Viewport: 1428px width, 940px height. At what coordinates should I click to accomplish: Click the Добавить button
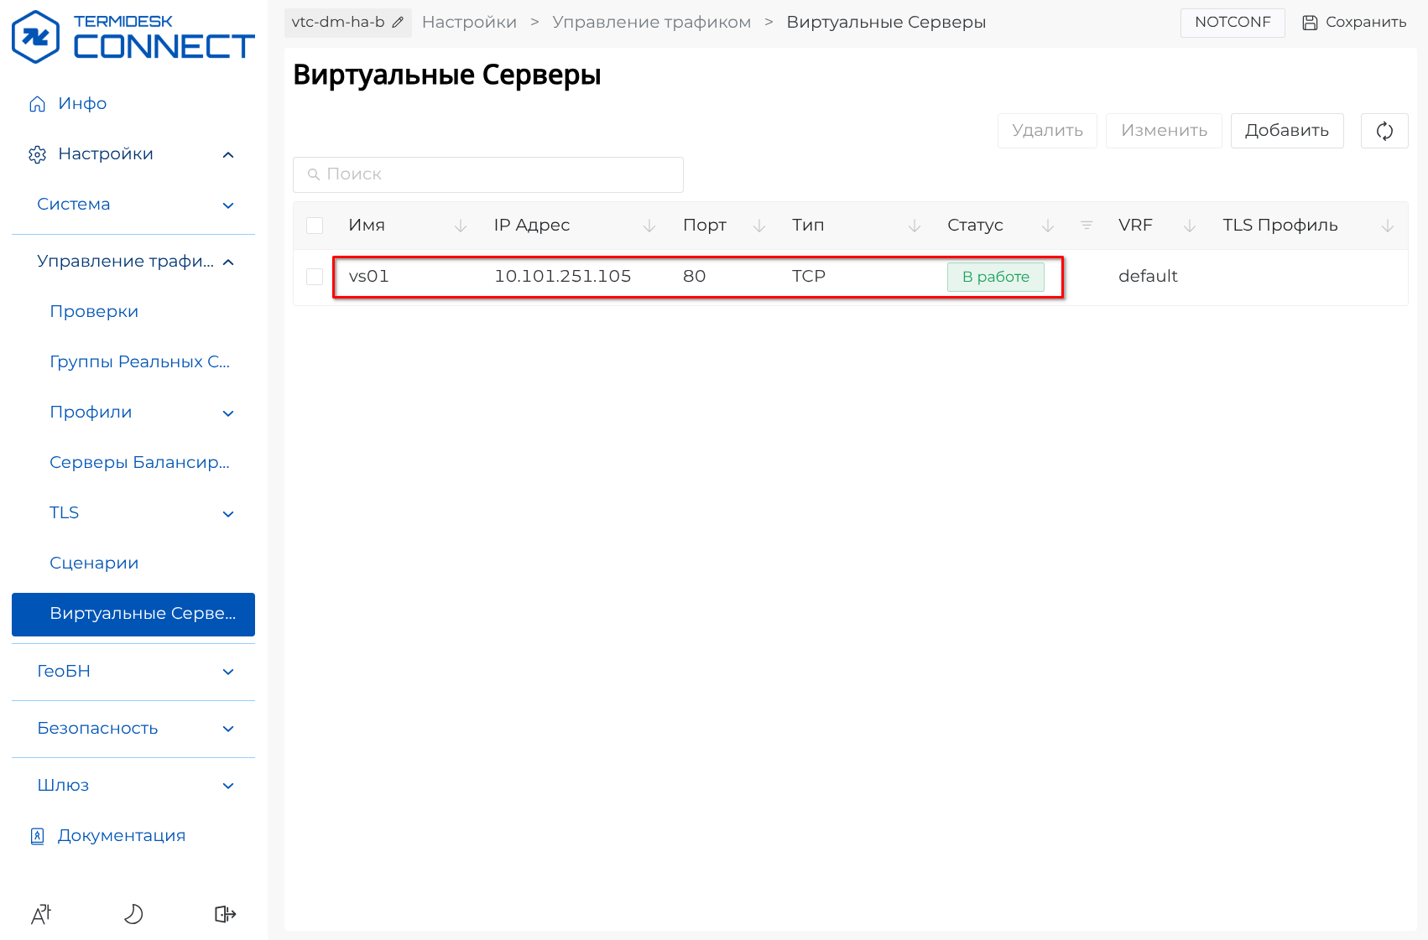pos(1286,131)
